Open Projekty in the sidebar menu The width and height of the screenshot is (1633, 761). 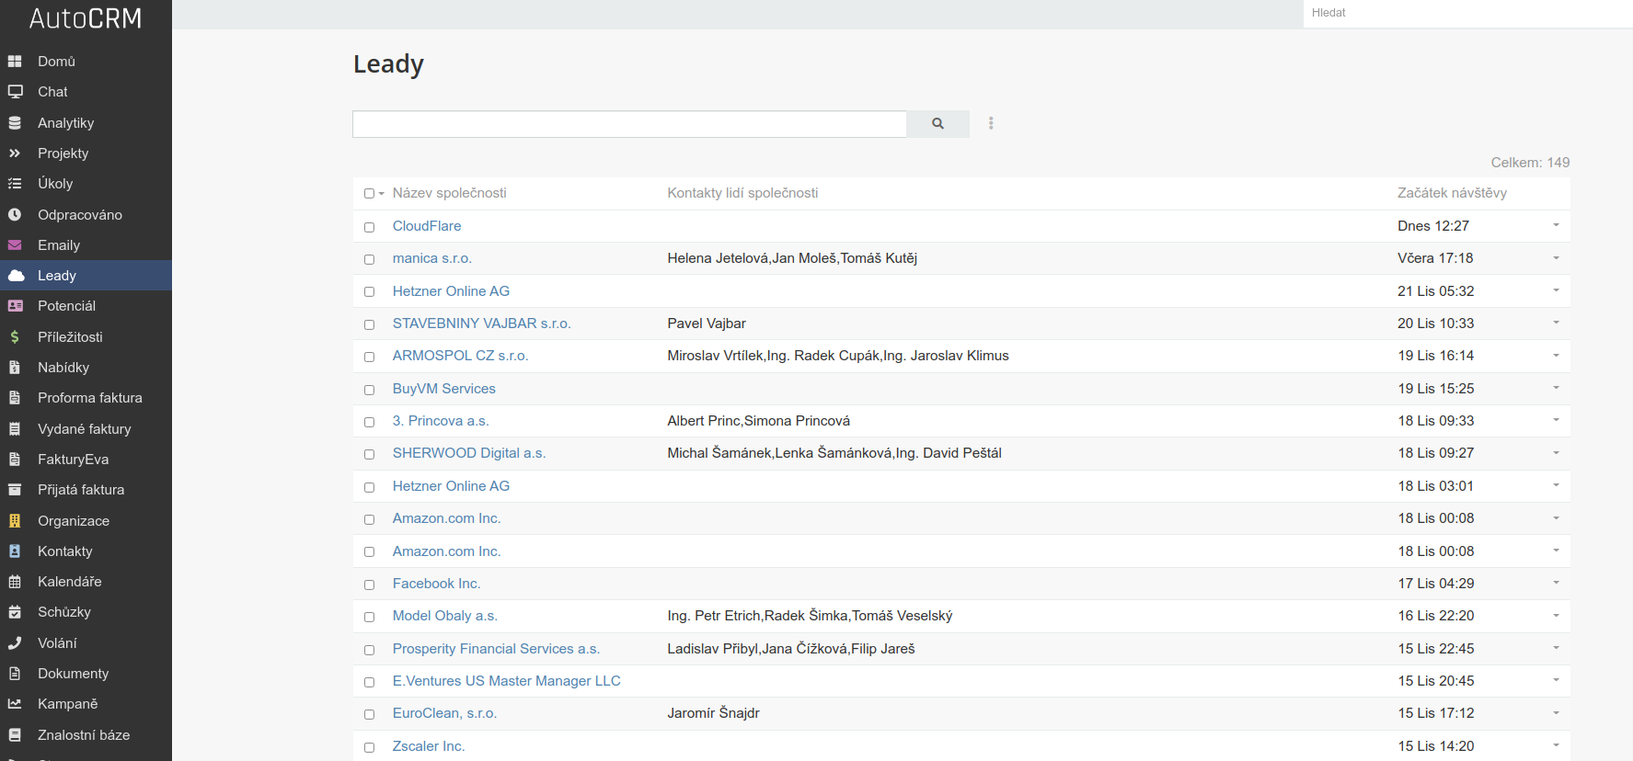[63, 153]
